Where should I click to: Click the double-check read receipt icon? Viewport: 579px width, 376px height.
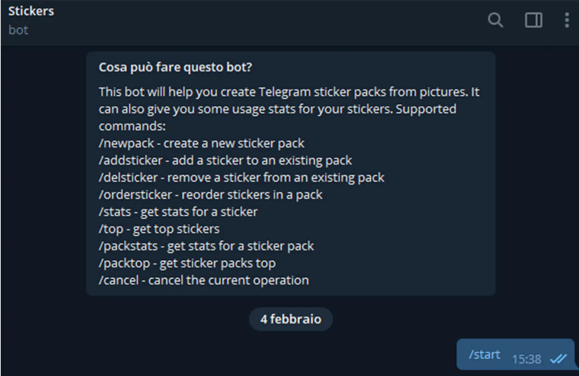coord(558,359)
